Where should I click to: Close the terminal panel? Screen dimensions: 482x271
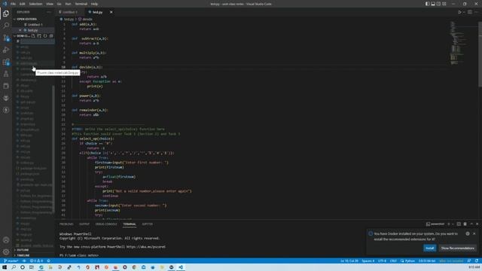tap(477, 224)
